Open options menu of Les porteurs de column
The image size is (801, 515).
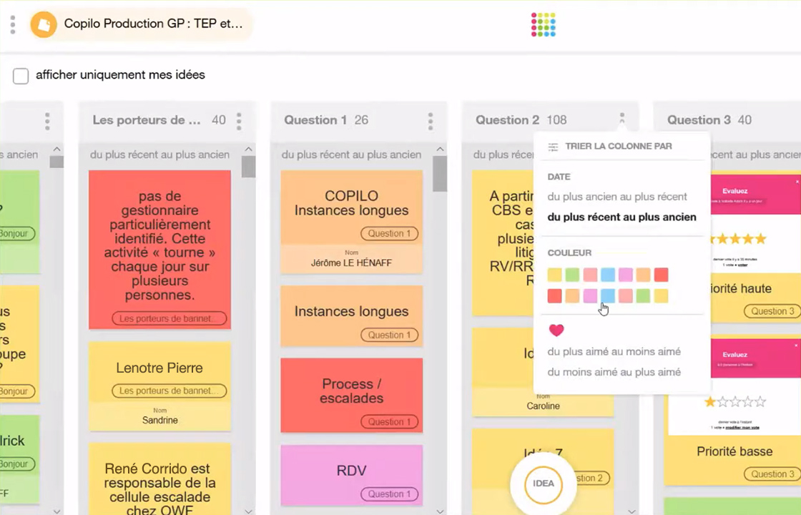point(239,121)
